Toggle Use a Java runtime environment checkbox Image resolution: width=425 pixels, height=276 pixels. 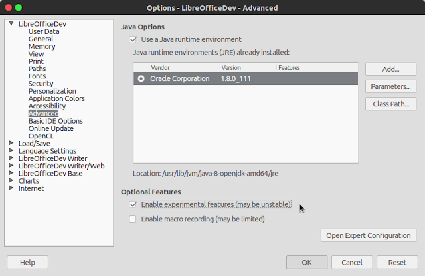(x=133, y=39)
